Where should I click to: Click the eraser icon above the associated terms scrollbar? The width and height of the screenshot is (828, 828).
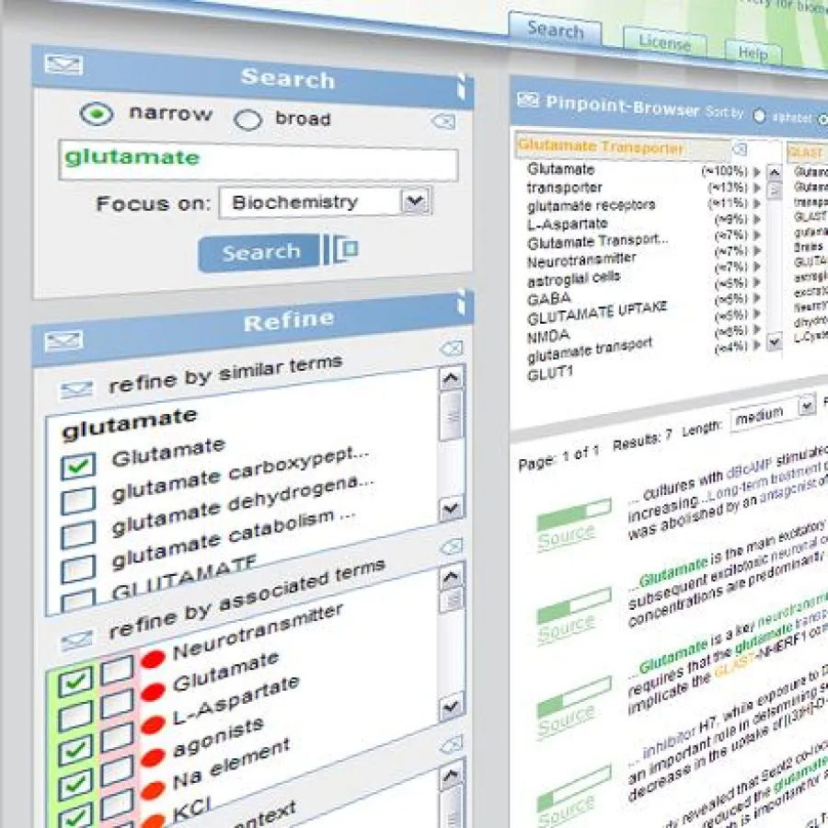pos(452,546)
